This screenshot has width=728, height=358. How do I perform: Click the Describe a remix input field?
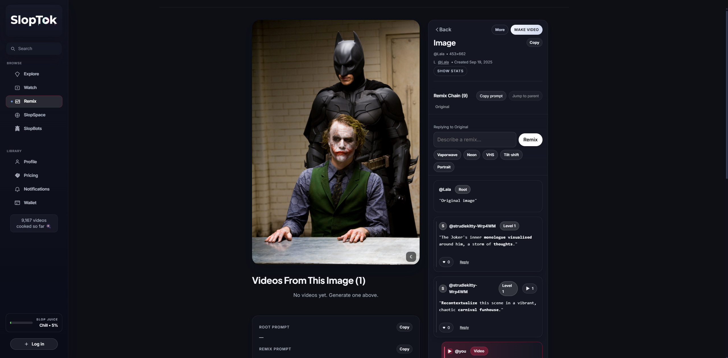475,140
